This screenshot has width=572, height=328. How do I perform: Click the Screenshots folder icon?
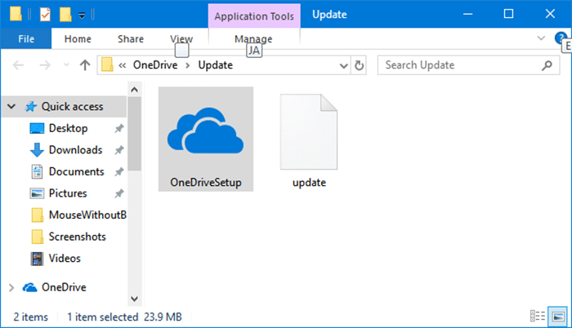(x=38, y=237)
